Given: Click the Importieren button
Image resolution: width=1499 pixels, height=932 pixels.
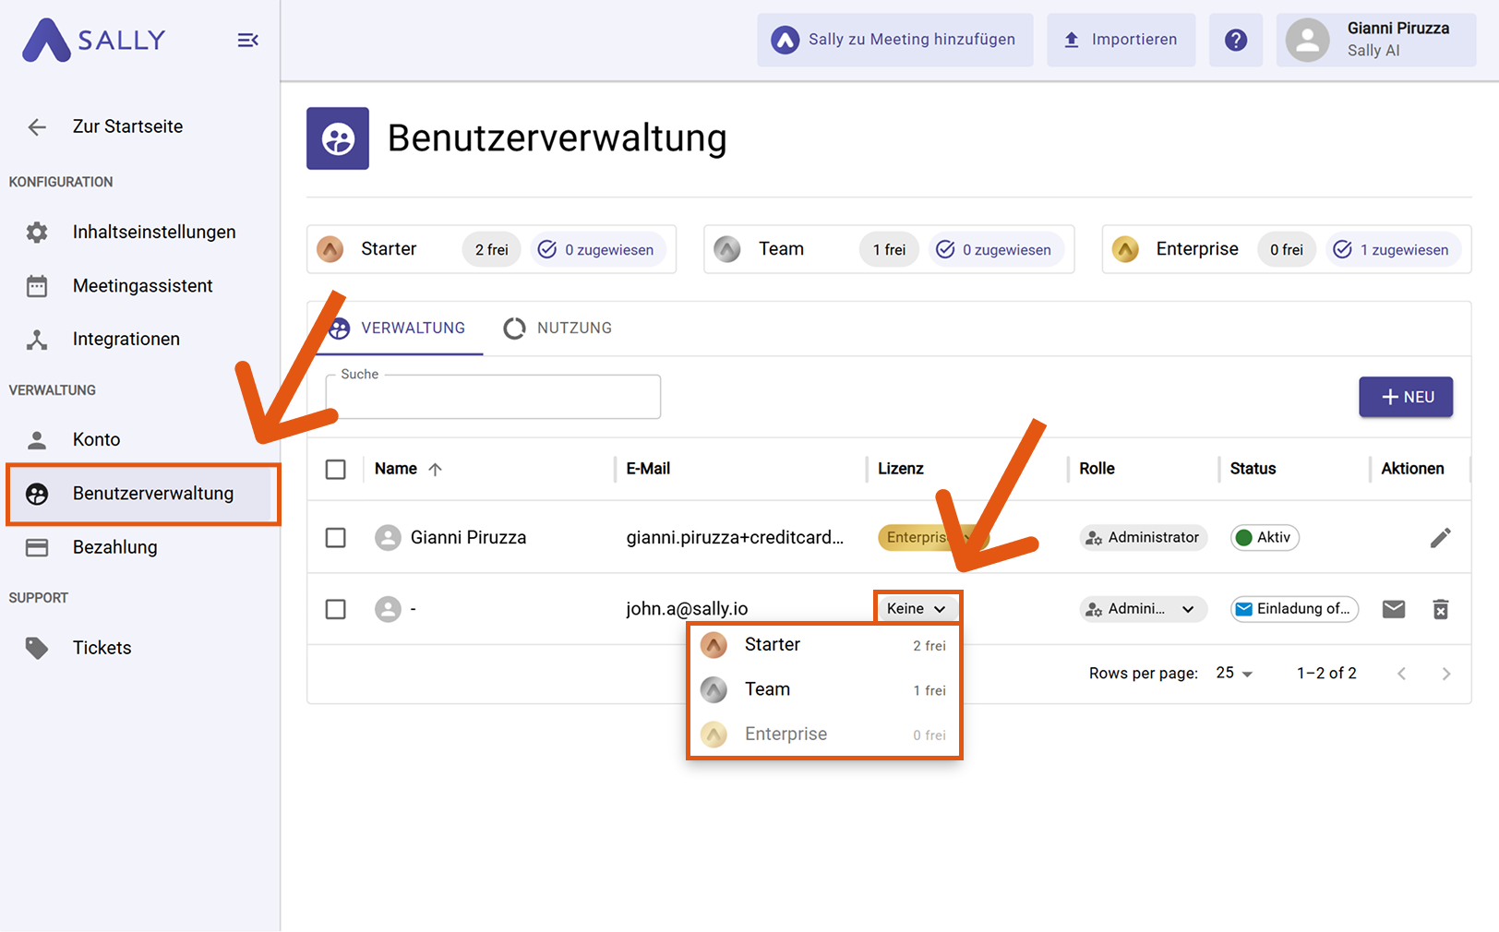Looking at the screenshot, I should (x=1121, y=40).
